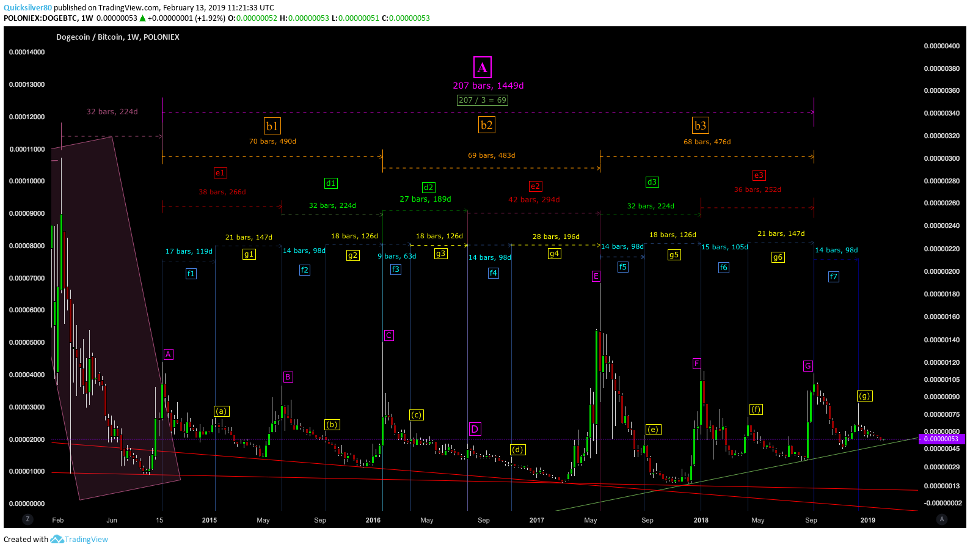
Task: Select the yellow (g) label
Action: (864, 396)
